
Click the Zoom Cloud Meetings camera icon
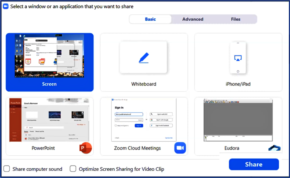point(180,148)
